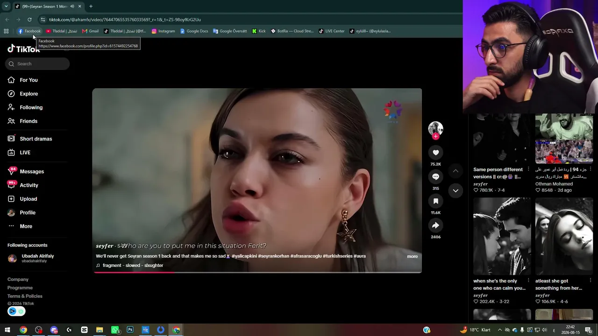Open the video comments
This screenshot has width=598, height=336.
pyautogui.click(x=436, y=177)
